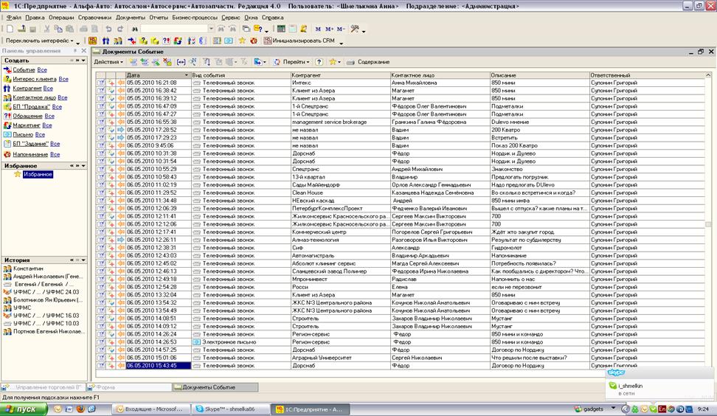
Task: Open Переключить интерфейс dropdown
Action: coord(40,41)
